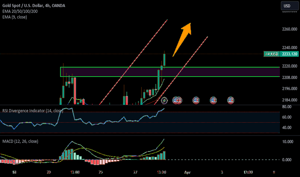Click the 60.00 RSI scale label
Viewport: 300px width, 177px height.
point(286,117)
